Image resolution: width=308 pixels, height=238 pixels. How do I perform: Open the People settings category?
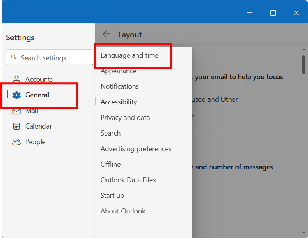click(35, 142)
